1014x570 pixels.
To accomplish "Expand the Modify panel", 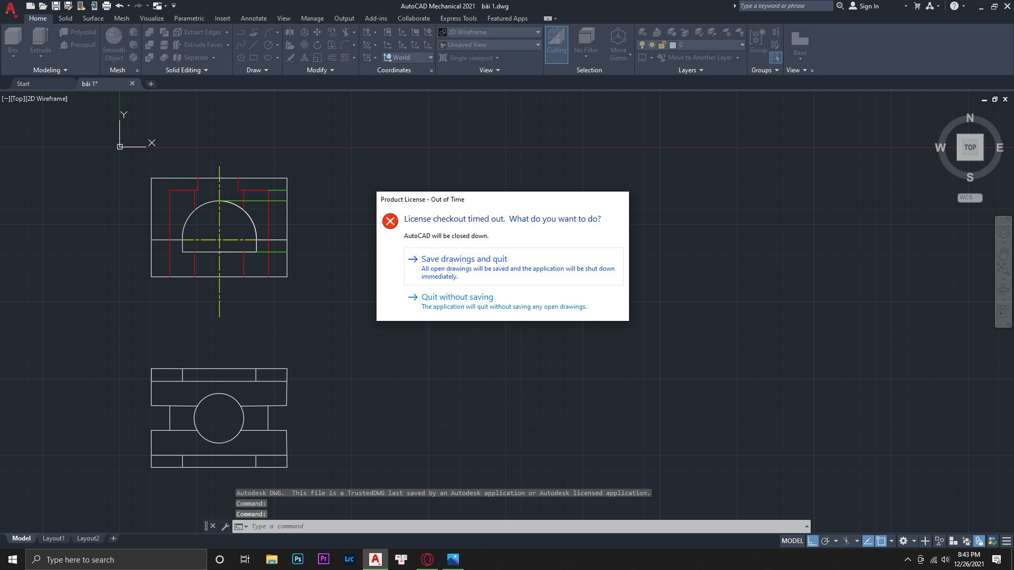I will pyautogui.click(x=332, y=70).
